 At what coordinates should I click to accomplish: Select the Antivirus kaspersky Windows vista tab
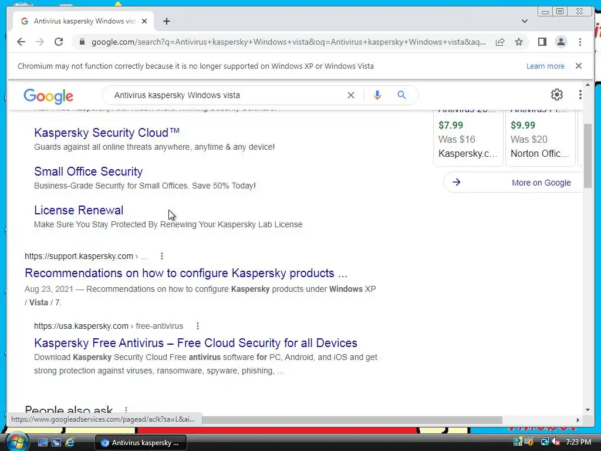click(83, 21)
